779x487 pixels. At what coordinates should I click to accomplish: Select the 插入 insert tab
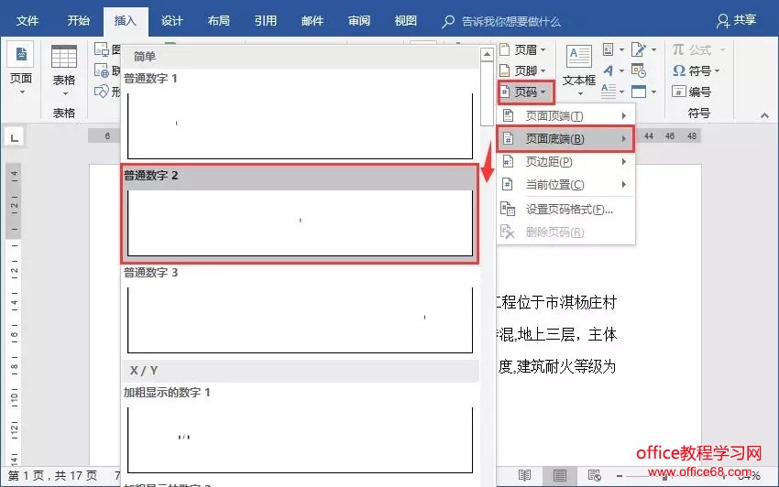(126, 21)
